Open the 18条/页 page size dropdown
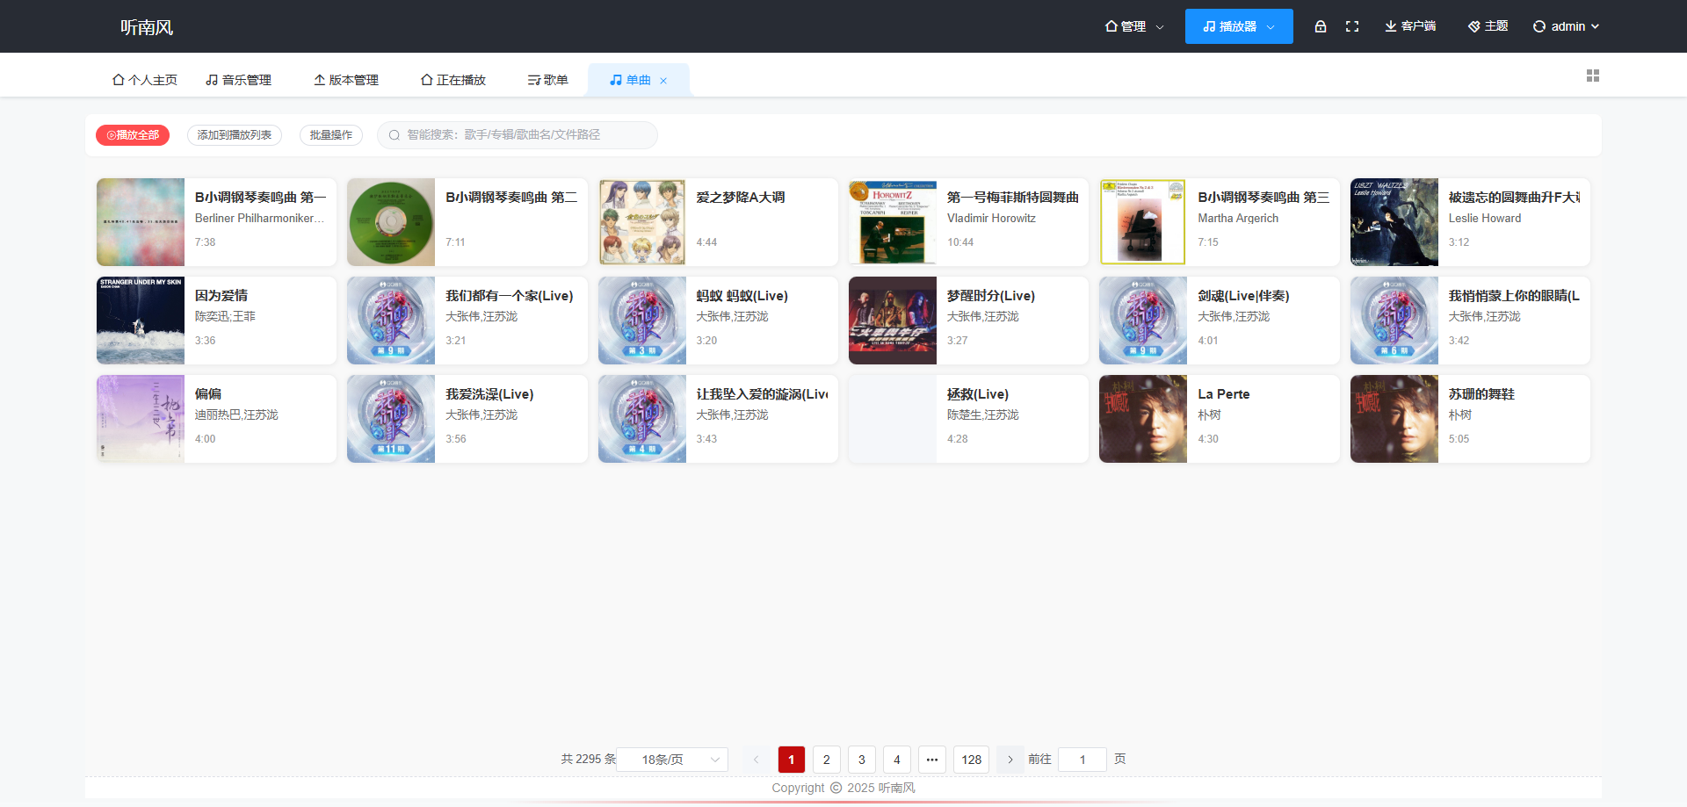This screenshot has height=807, width=1687. click(x=672, y=760)
